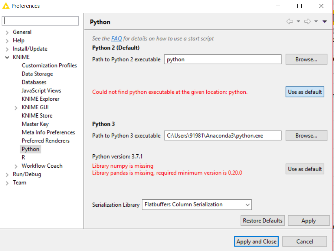Click the forward navigation arrow icon
The height and width of the screenshot is (251, 334).
coord(307,22)
